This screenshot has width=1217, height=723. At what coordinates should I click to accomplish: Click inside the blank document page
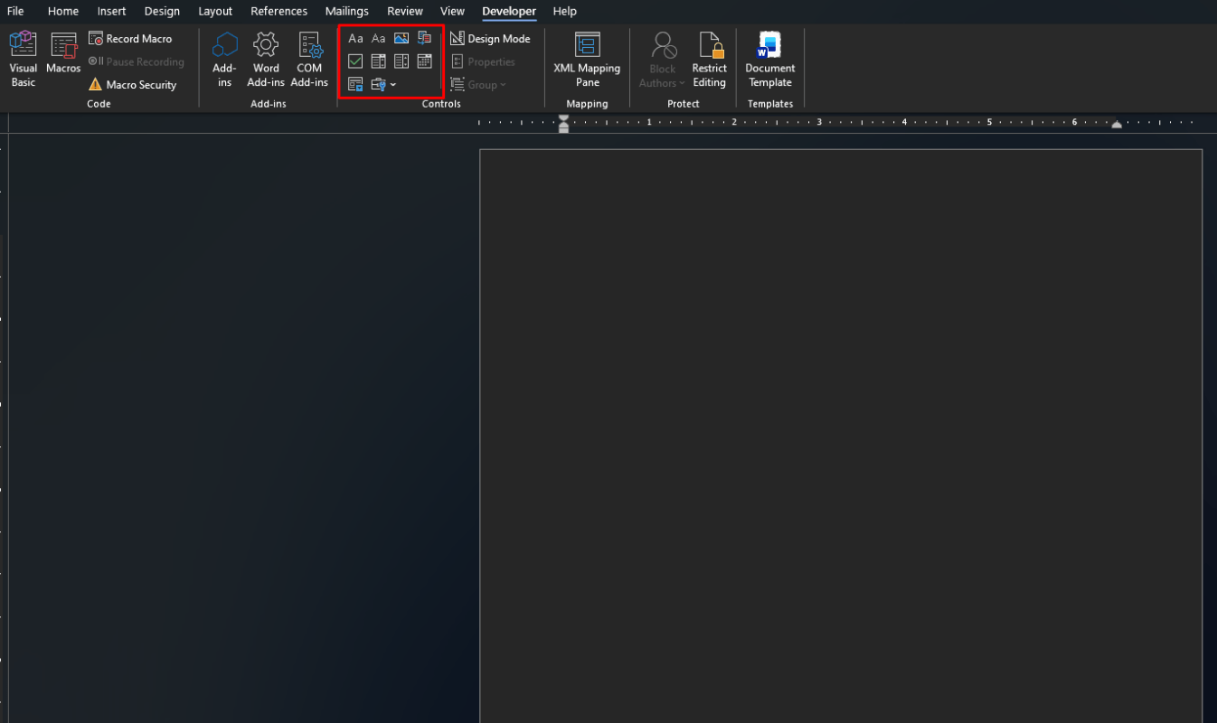tap(841, 434)
